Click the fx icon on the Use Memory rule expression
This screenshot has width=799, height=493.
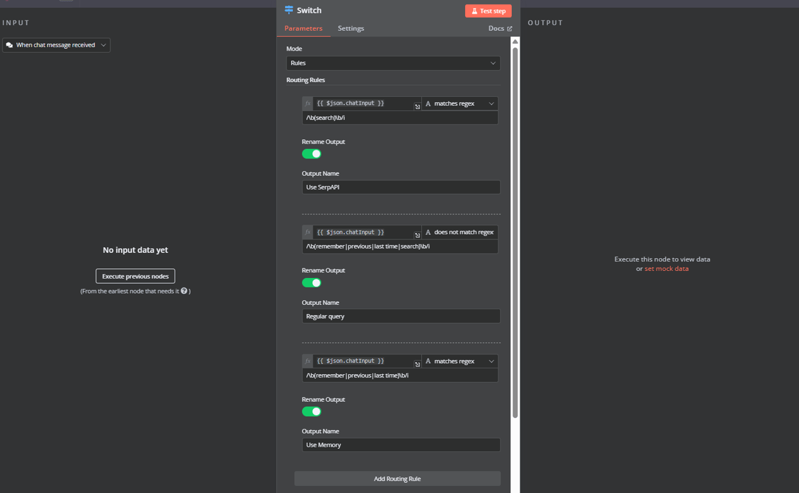308,361
